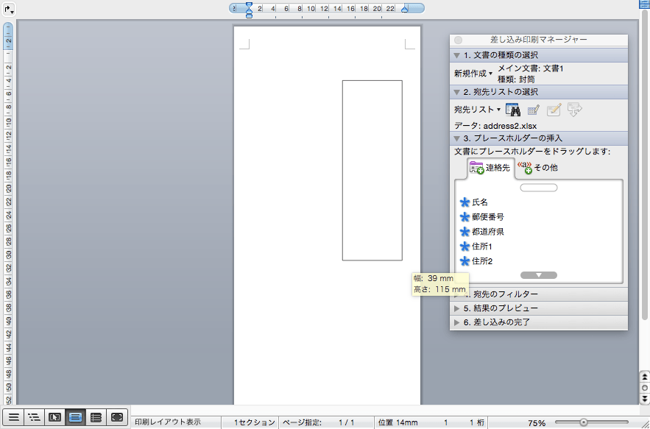Viewport: 650px width, 429px height.
Task: Click ページ指定 1 / 1 in status bar
Action: point(318,422)
